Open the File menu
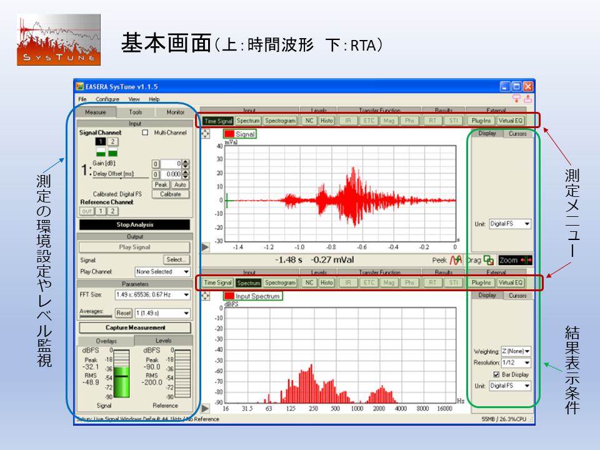Screen dimensions: 600x450 pyautogui.click(x=82, y=99)
